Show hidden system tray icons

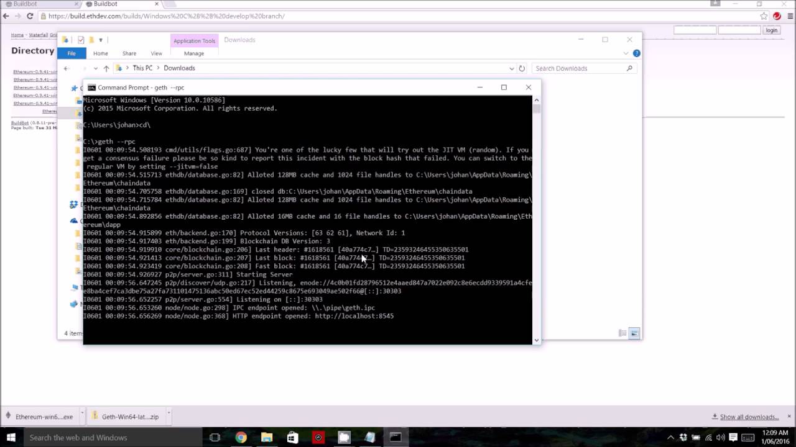click(x=670, y=438)
